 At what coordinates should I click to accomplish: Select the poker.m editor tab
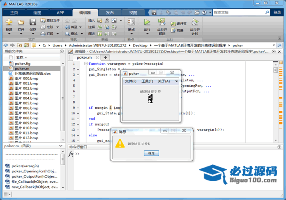coord(84,58)
